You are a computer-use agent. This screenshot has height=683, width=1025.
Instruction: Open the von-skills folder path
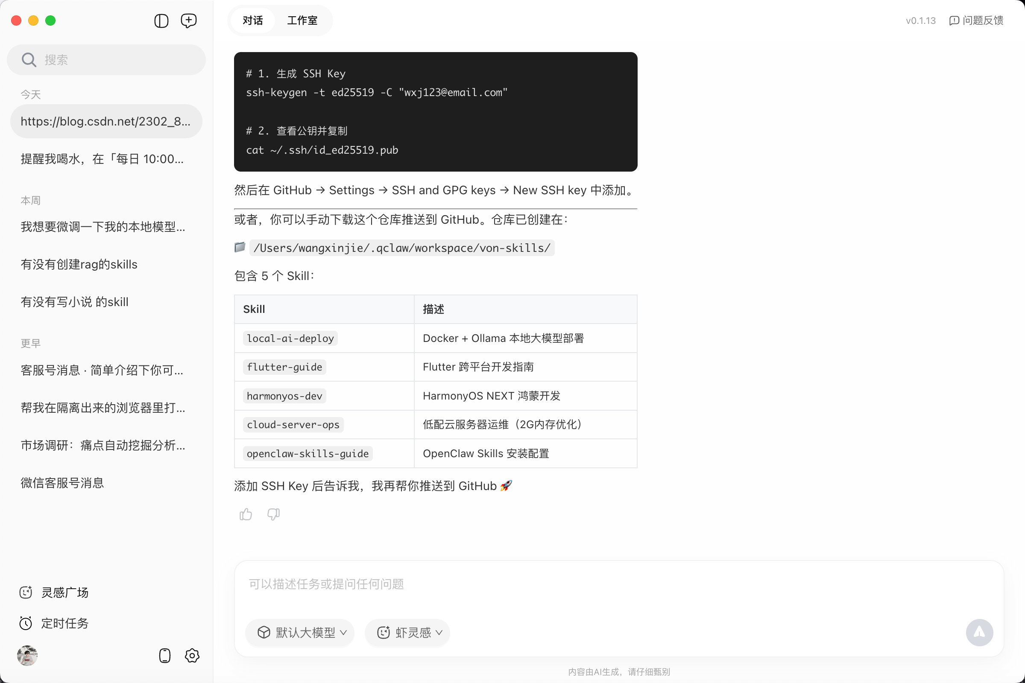(x=401, y=248)
